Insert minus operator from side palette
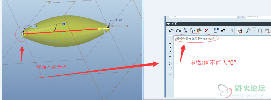271x100 pixels. click(170, 44)
